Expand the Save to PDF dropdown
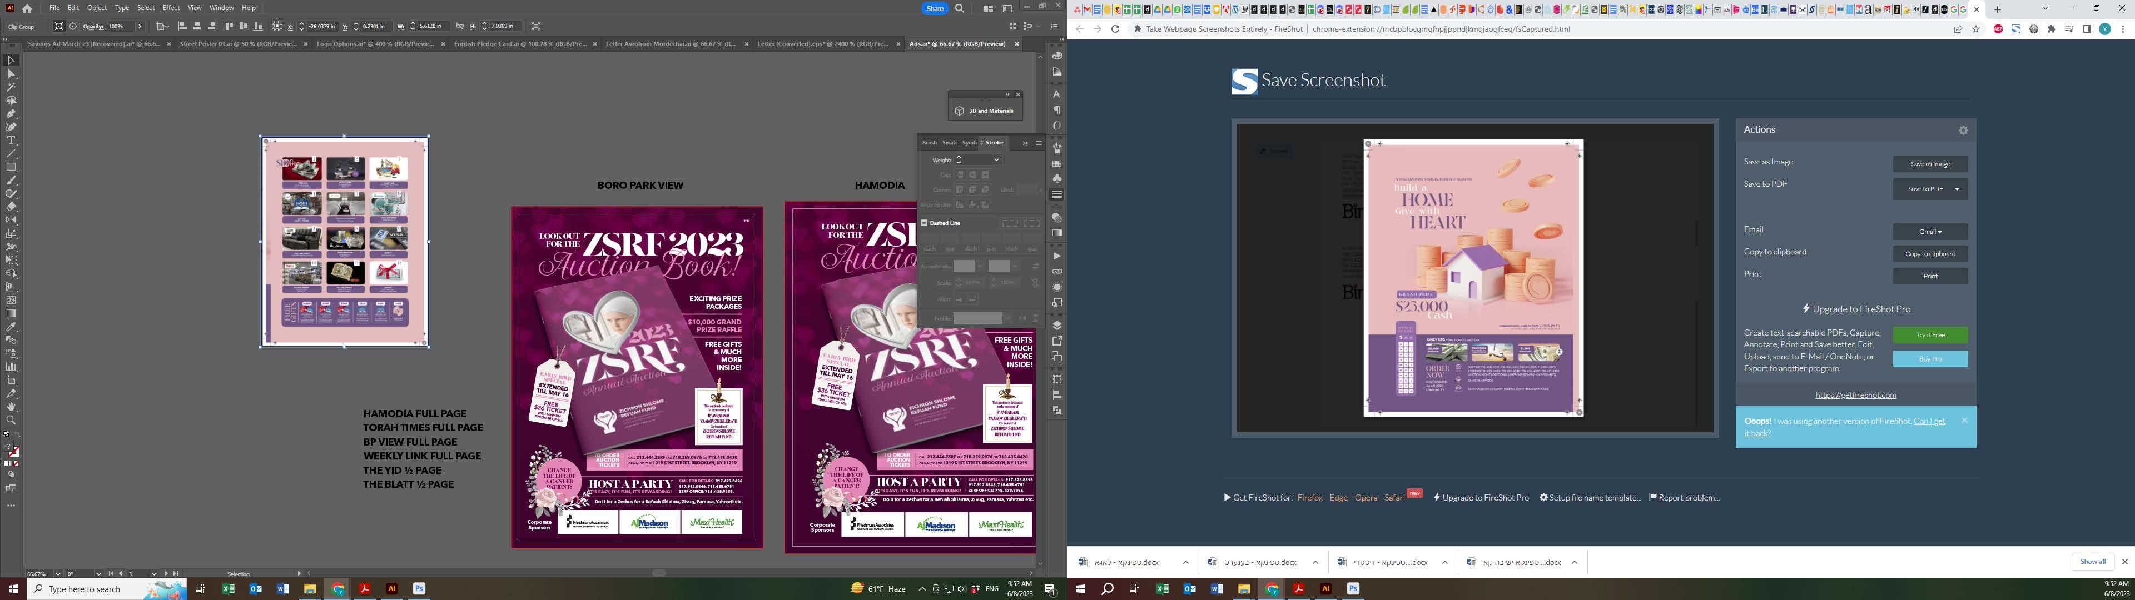2135x600 pixels. (x=1957, y=189)
